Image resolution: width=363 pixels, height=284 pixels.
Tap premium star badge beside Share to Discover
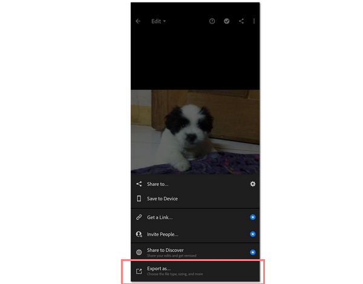tap(252, 253)
